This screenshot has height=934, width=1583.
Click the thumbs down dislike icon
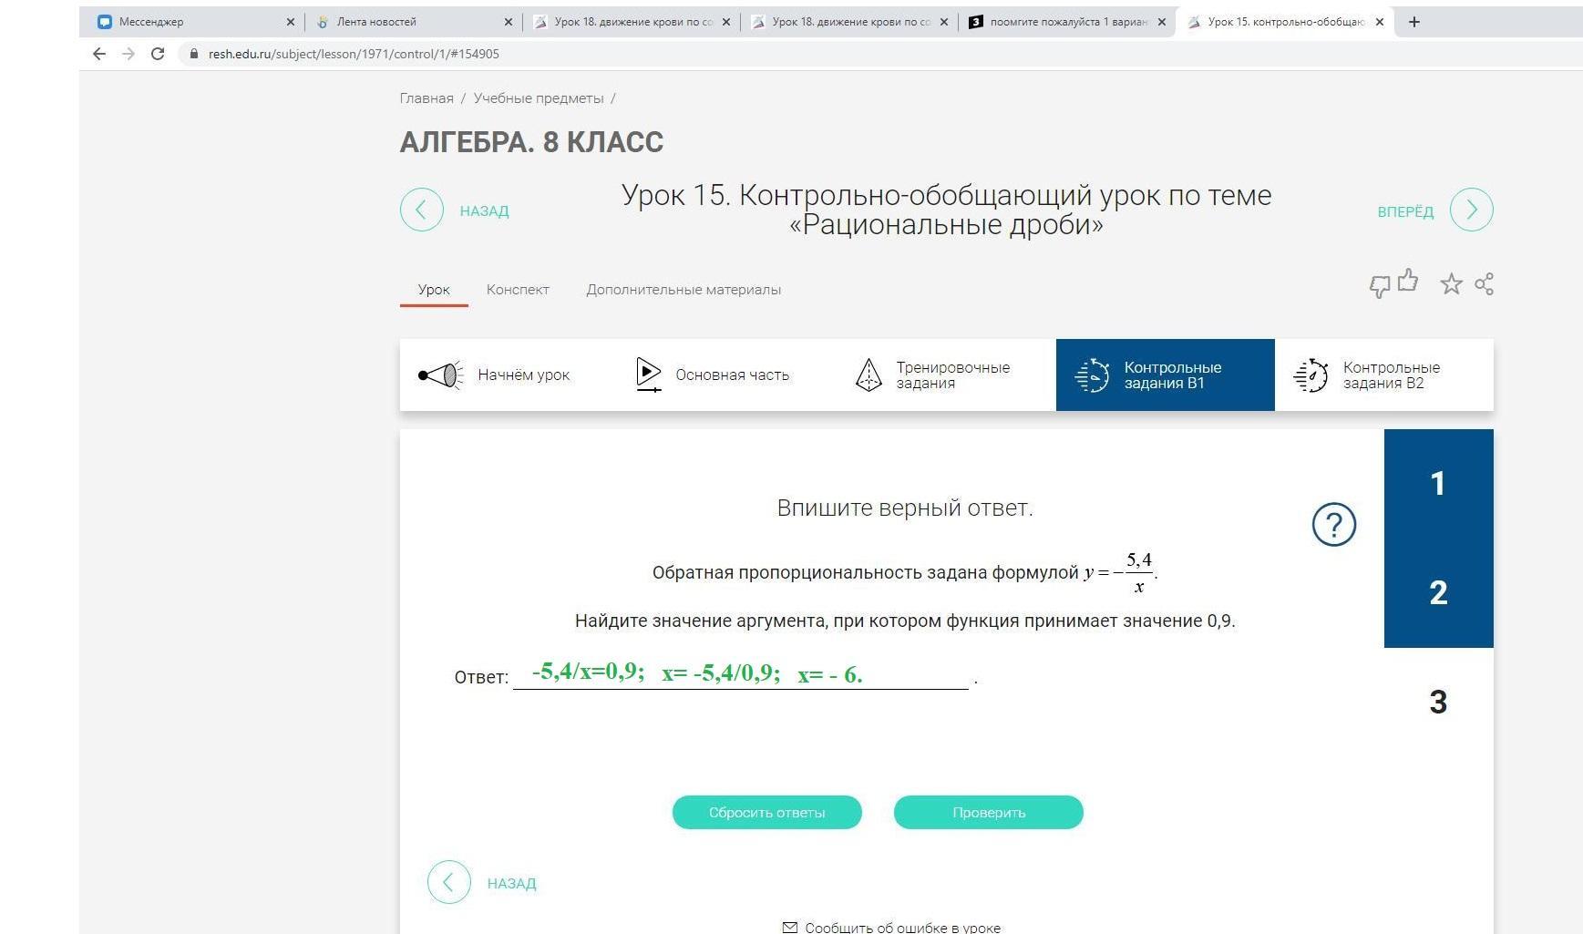tap(1379, 287)
